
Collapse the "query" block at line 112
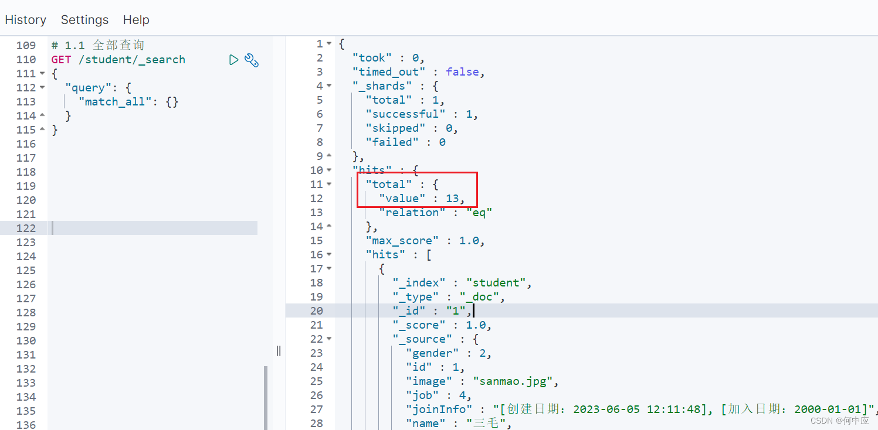(42, 88)
